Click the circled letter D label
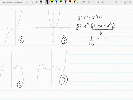Image resolution: width=133 pixels, height=100 pixels. pos(63,80)
